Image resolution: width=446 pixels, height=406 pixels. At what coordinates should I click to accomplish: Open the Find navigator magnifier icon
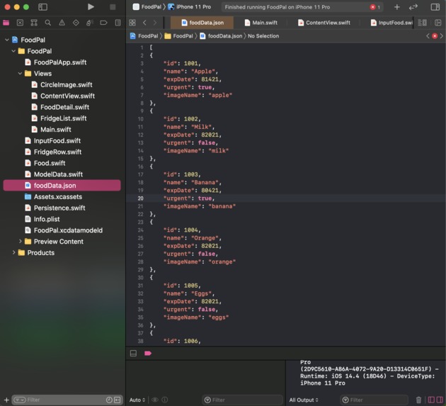(x=48, y=23)
